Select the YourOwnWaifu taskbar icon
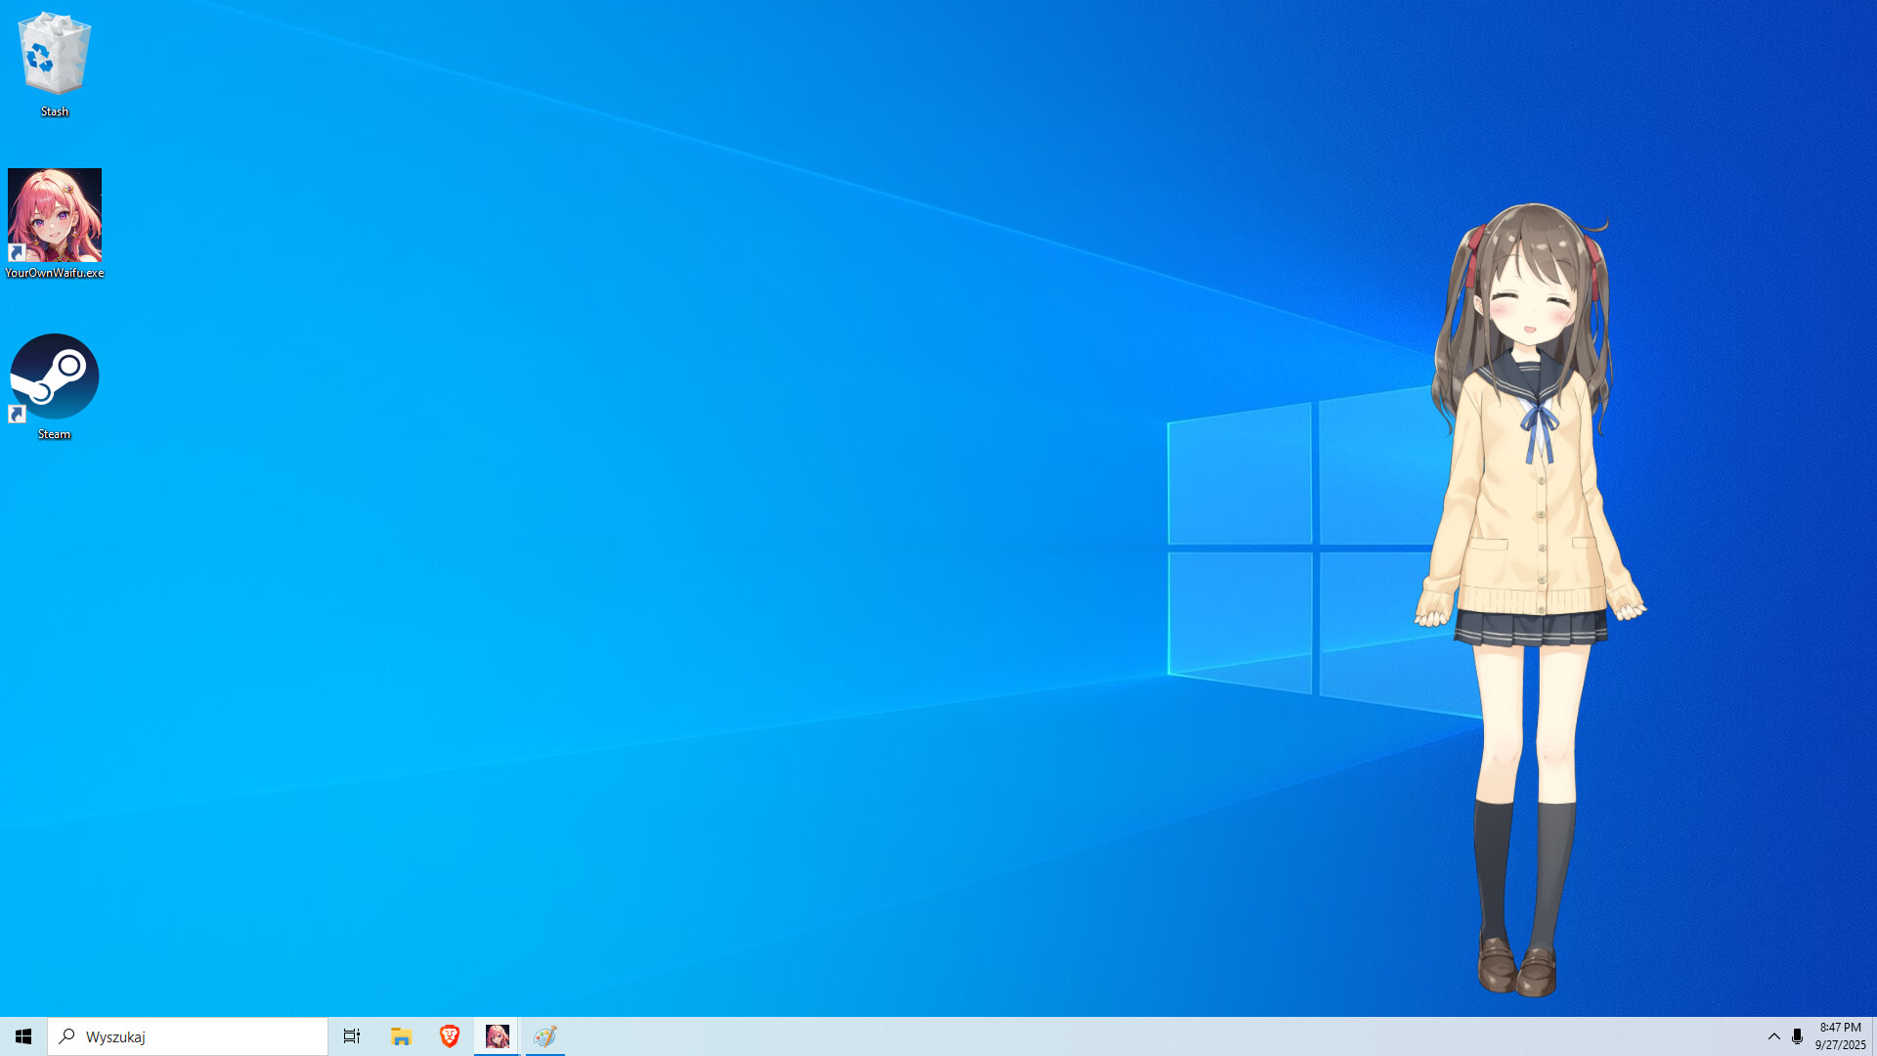 pos(497,1035)
